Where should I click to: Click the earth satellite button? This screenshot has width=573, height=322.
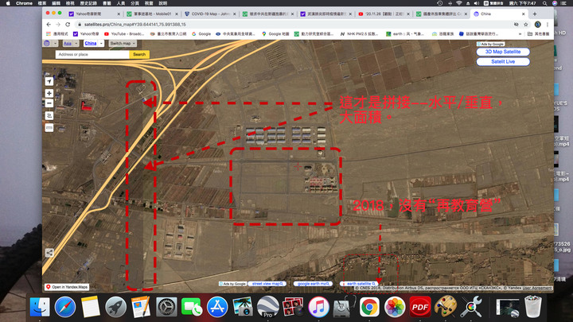359,284
